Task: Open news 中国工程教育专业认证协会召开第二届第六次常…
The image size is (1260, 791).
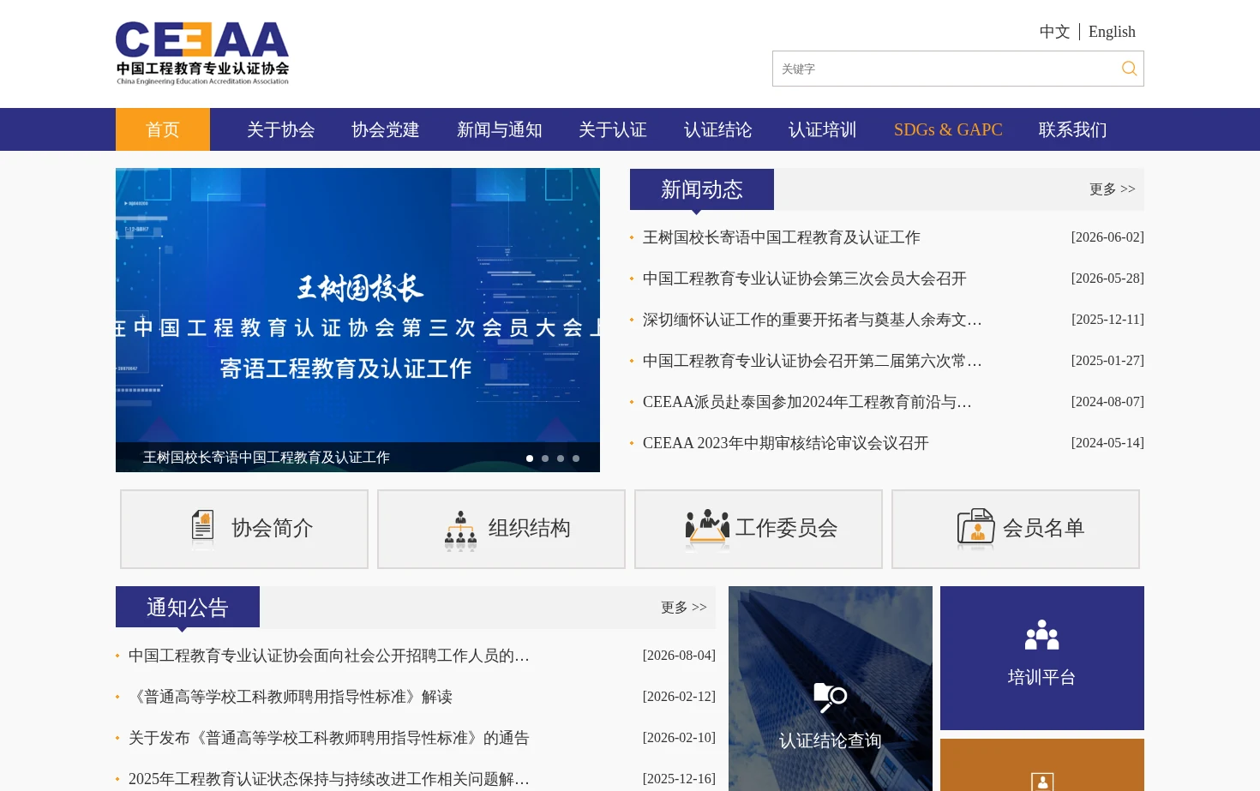Action: (x=813, y=361)
